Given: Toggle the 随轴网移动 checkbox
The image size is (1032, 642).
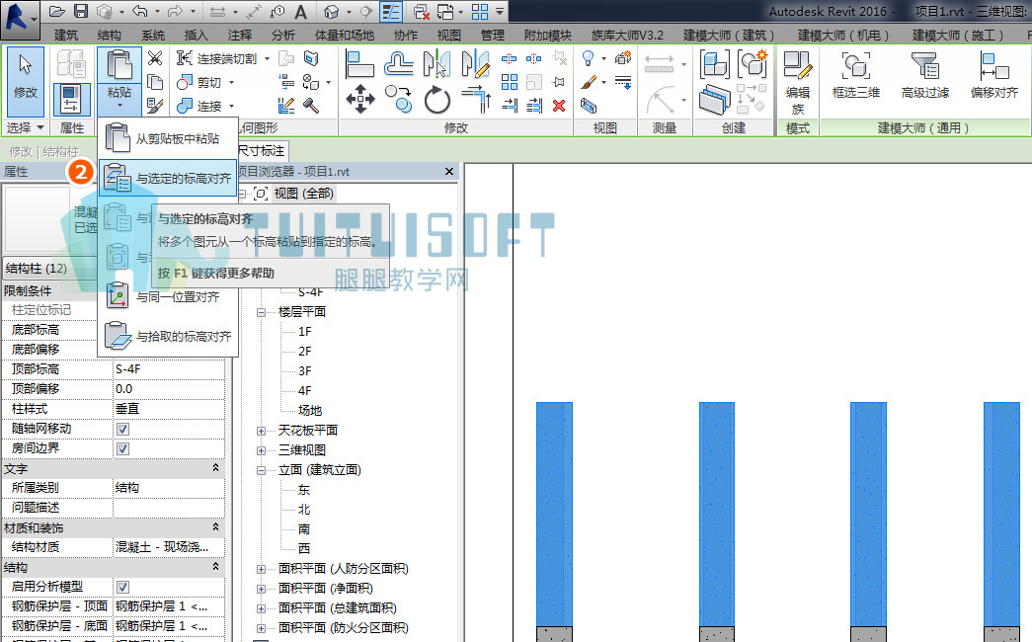Looking at the screenshot, I should [122, 429].
